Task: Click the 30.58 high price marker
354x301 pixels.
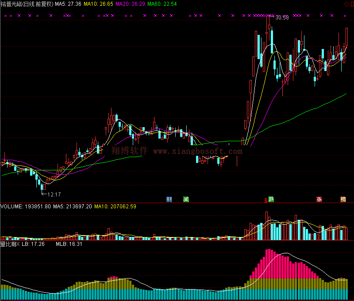Action: click(281, 18)
